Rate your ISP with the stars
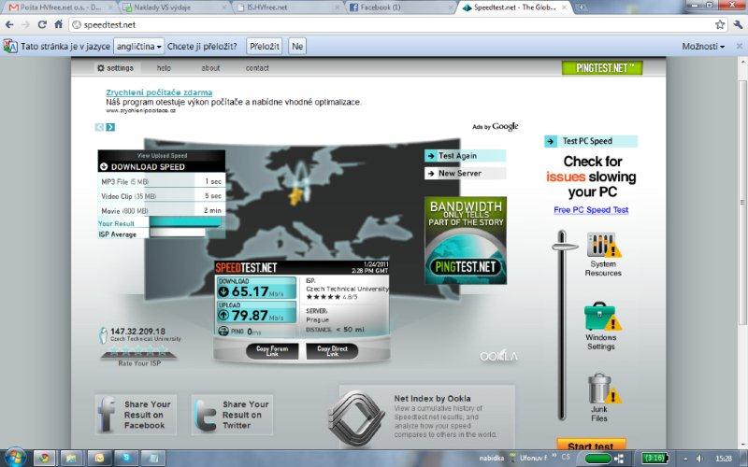Viewport: 748px width, 467px height. tap(138, 353)
